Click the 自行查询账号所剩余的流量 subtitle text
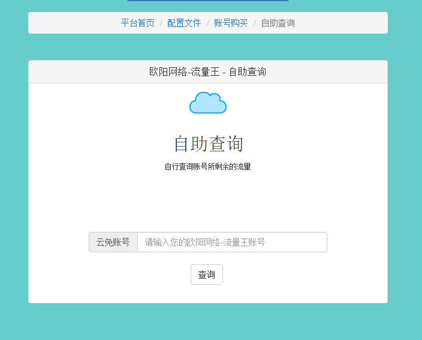Viewport: 422px width, 340px height. [207, 166]
